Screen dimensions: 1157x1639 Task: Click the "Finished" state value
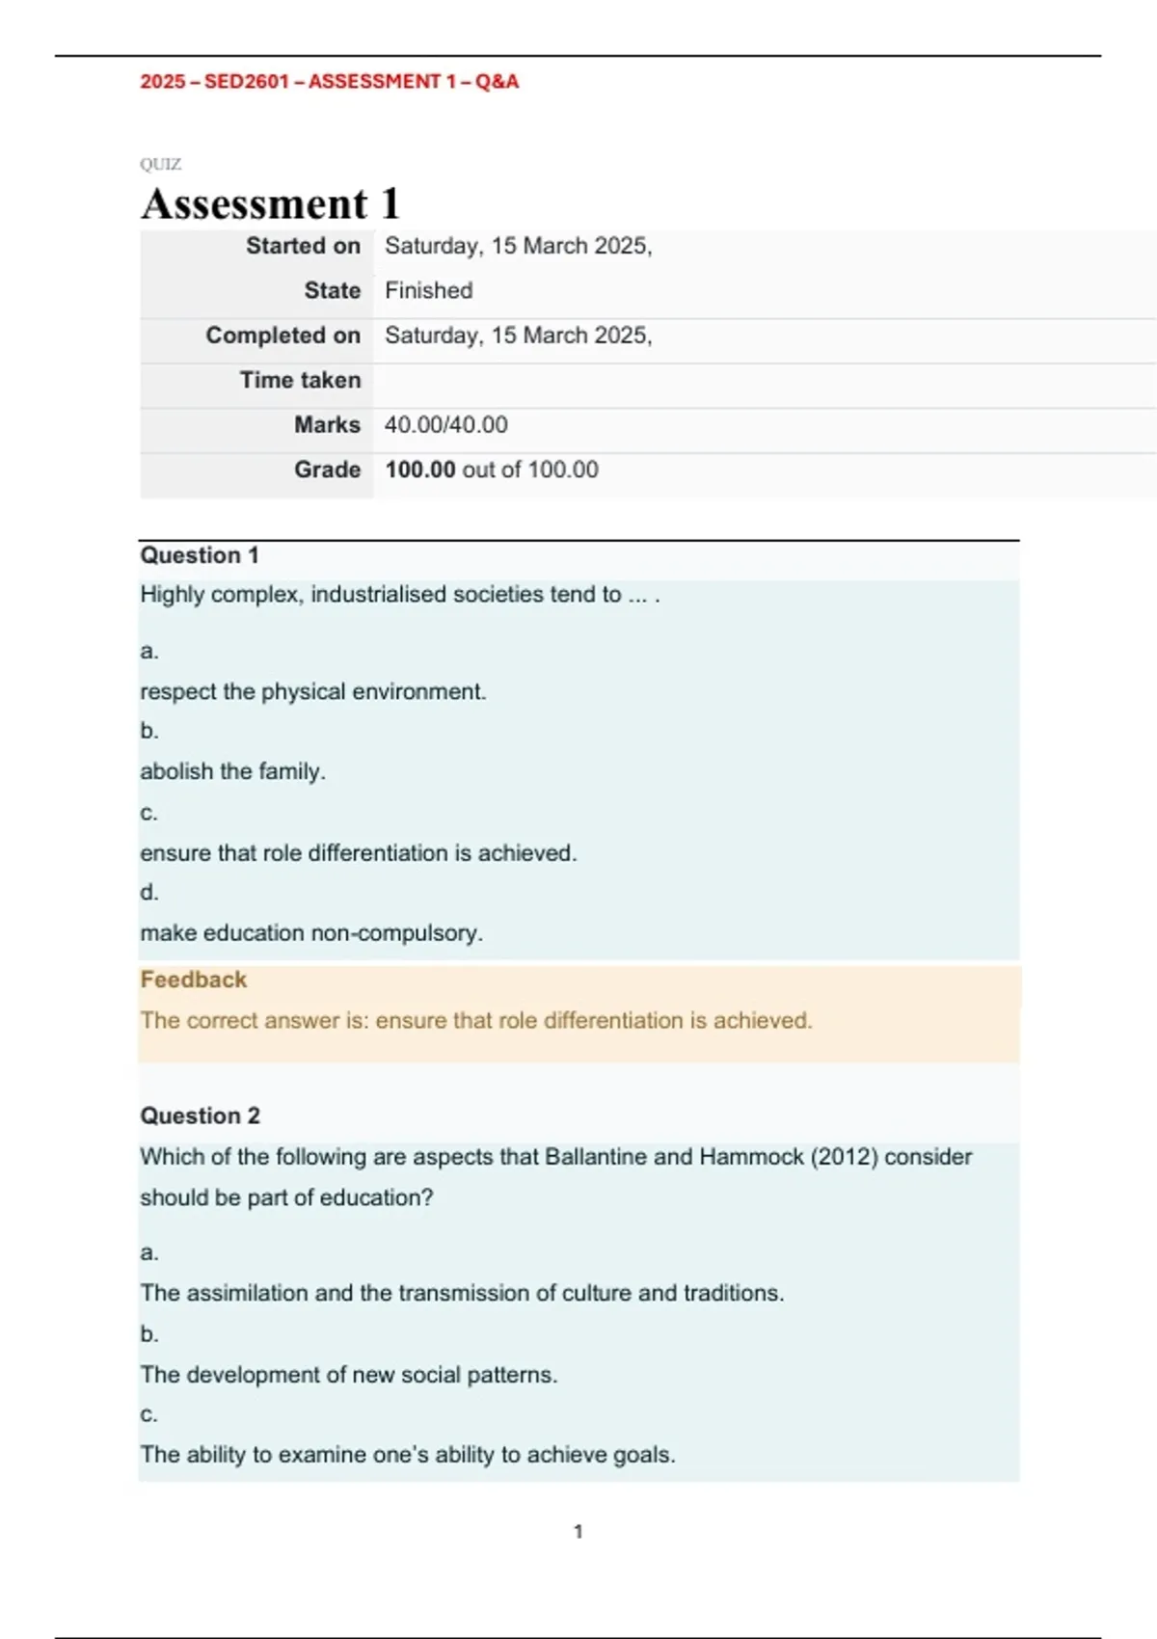pyautogui.click(x=428, y=290)
